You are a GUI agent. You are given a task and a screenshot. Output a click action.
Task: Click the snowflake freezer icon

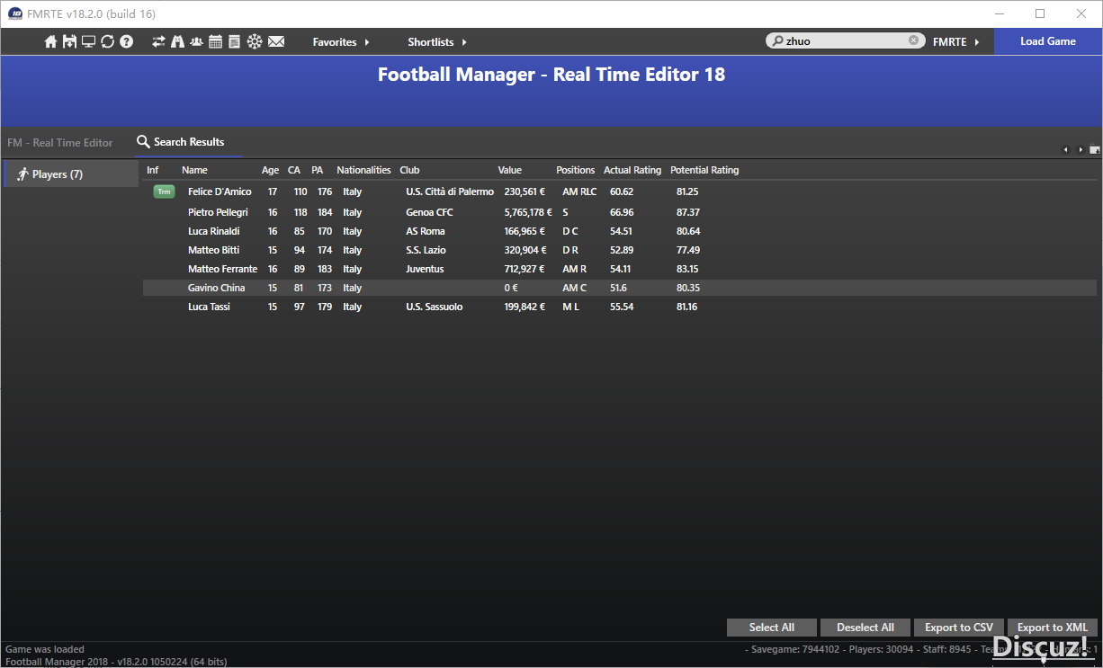tap(255, 41)
